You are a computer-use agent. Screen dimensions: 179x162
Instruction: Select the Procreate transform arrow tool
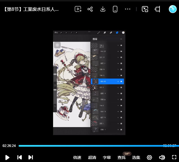coord(76,33)
